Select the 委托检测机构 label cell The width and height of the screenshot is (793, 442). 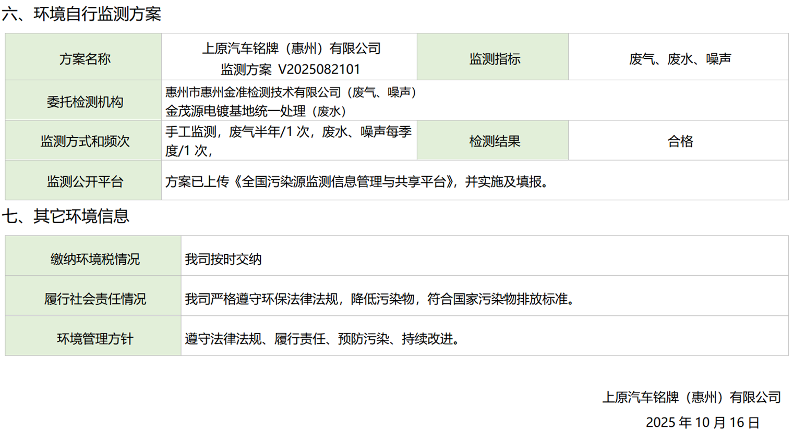pos(84,102)
